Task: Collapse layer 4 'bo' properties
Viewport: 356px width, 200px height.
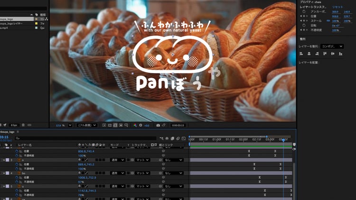Action: 4,173
